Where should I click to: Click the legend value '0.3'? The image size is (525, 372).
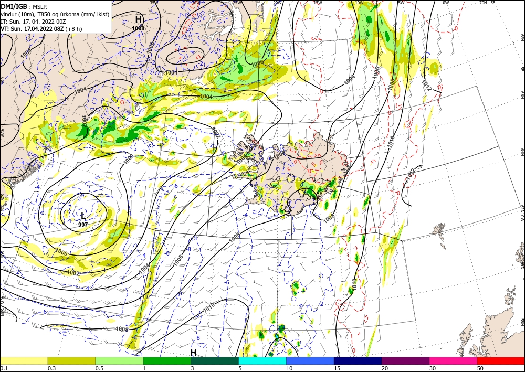(x=51, y=368)
